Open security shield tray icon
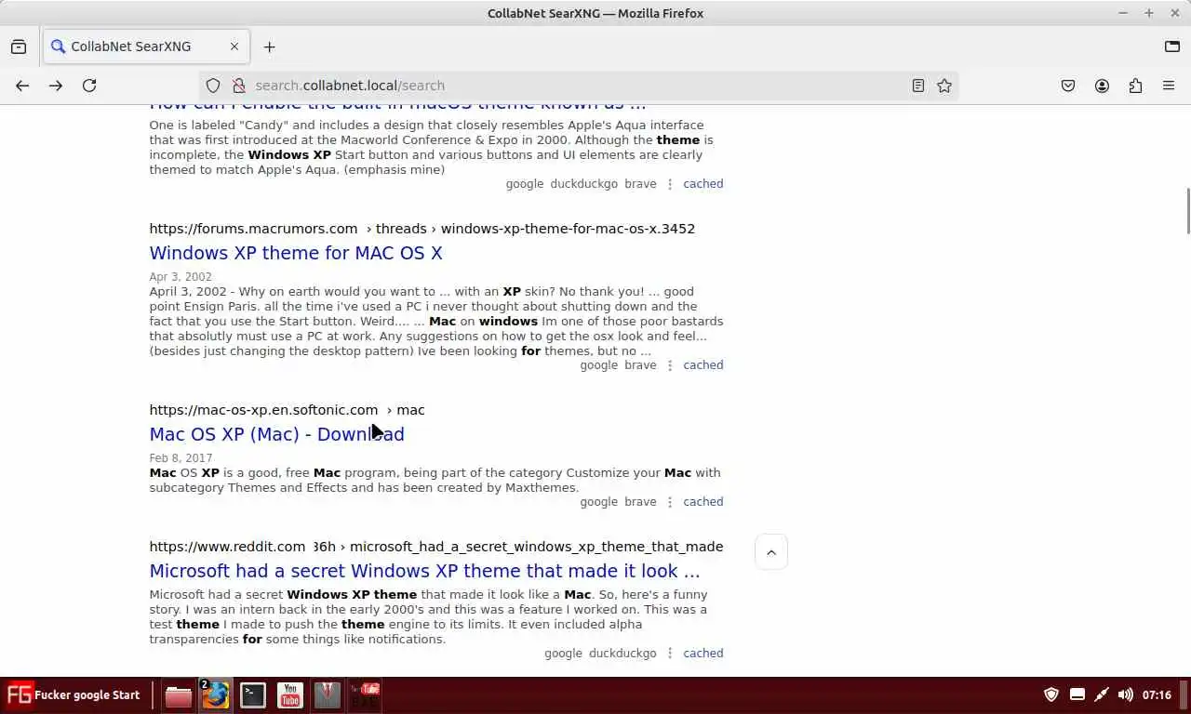The image size is (1191, 714). (x=1051, y=695)
